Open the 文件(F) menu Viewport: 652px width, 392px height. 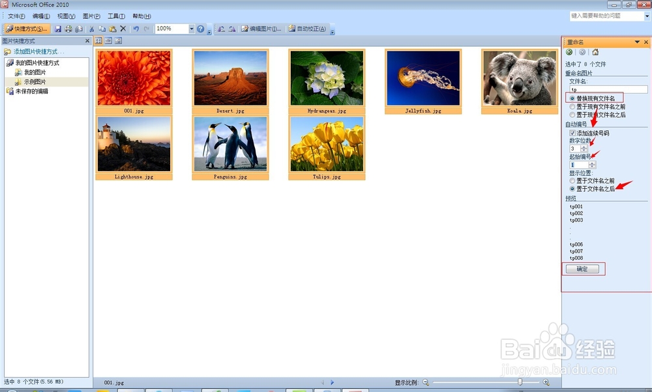tap(16, 16)
